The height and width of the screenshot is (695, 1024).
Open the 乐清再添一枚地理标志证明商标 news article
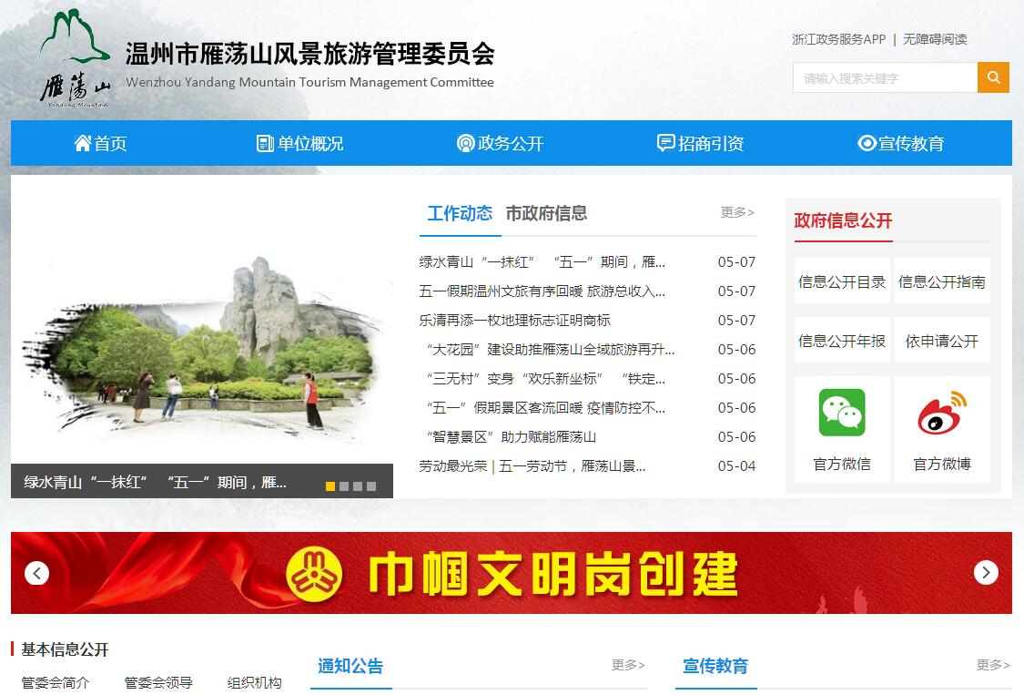[x=514, y=321]
